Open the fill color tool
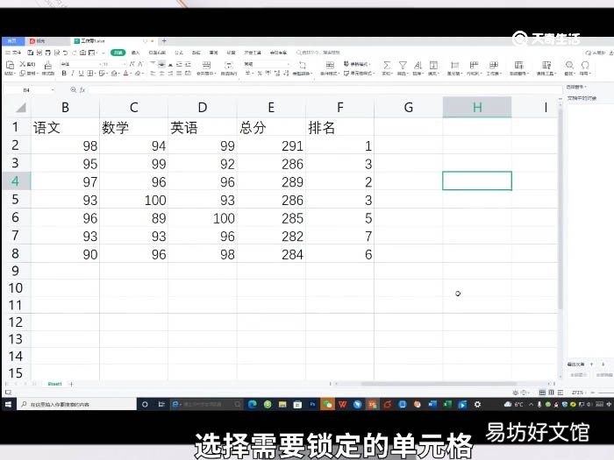Viewport: 614px width, 460px height. tap(115, 73)
